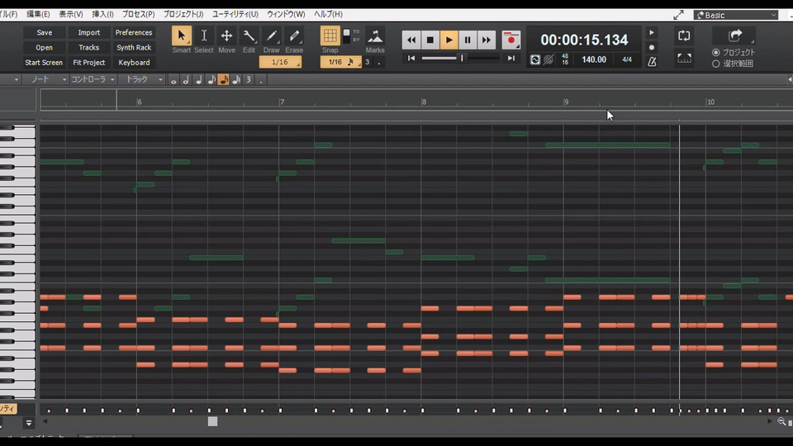Click the transport position slider
This screenshot has height=446, width=793.
pos(461,59)
